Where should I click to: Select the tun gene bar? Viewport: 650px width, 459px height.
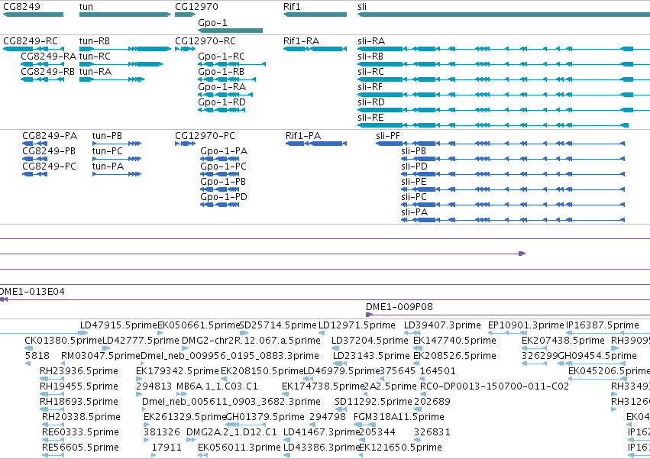click(x=125, y=15)
